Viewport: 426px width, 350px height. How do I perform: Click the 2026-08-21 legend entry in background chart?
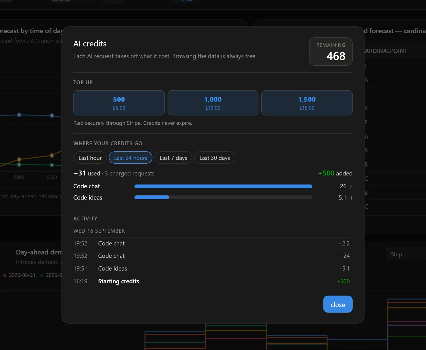pos(19,275)
